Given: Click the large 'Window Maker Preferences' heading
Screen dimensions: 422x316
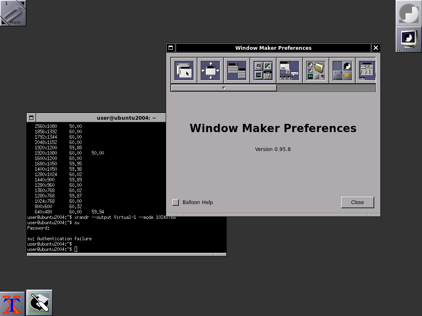Looking at the screenshot, I should point(273,128).
